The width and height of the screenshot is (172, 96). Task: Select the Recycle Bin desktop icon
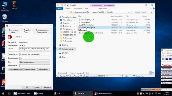pos(5,18)
